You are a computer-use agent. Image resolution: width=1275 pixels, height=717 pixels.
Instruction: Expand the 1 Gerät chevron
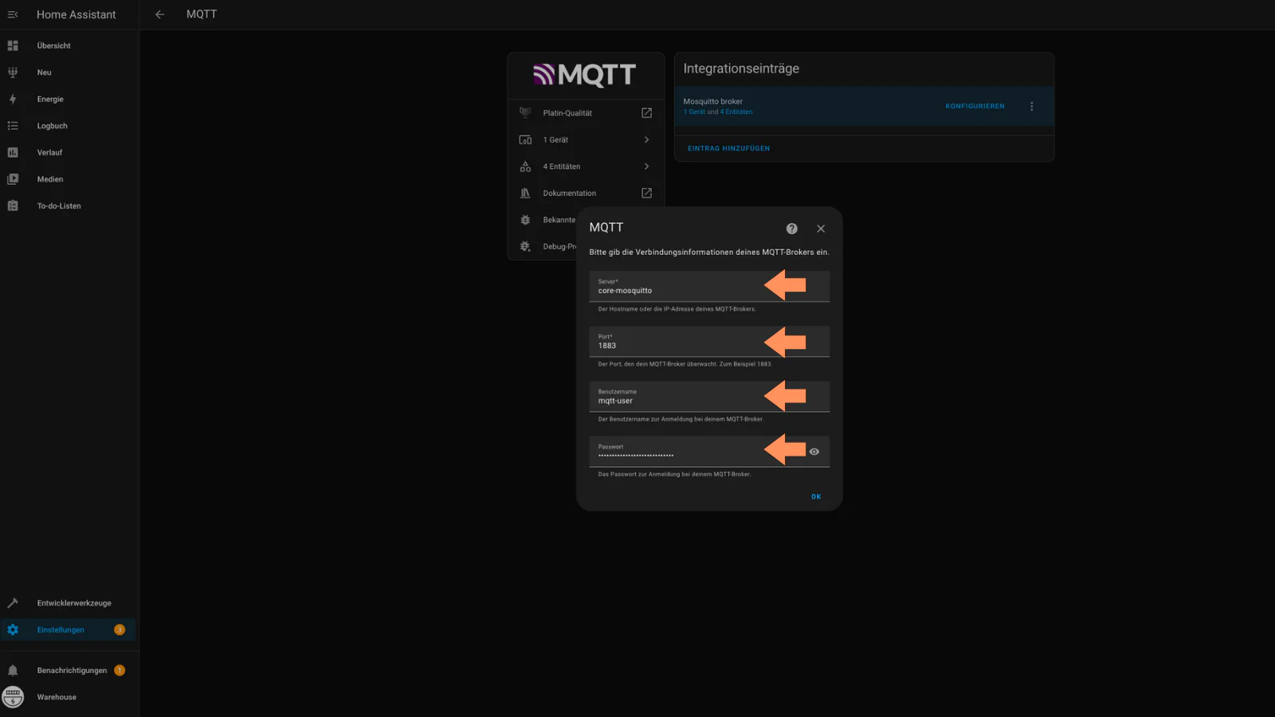click(x=646, y=139)
